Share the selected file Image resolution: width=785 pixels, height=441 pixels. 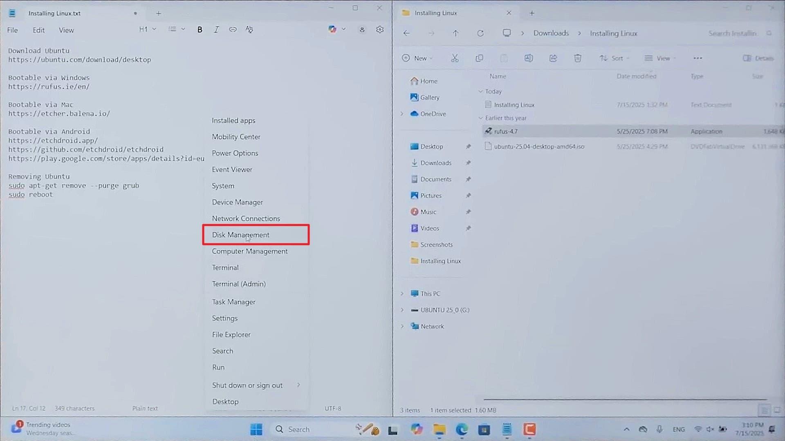(553, 58)
